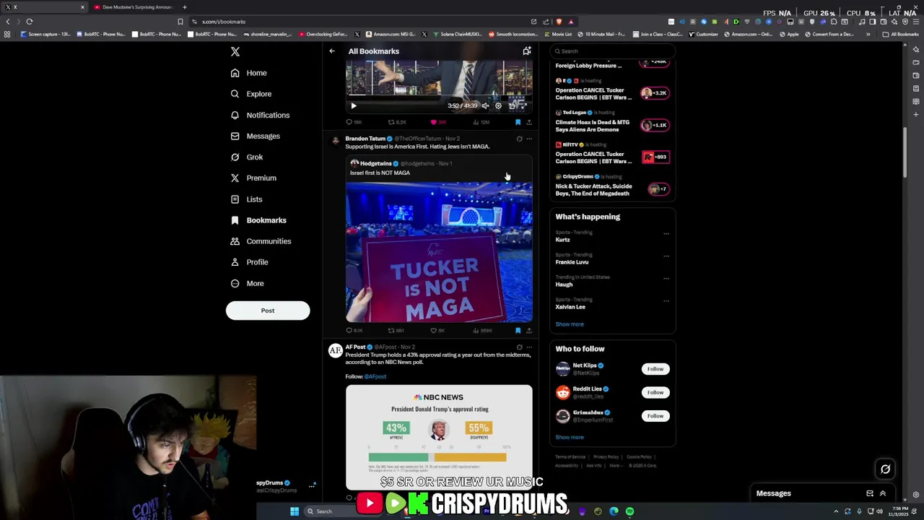924x520 pixels.
Task: Click the bookmark folder icon in the header
Action: click(x=527, y=51)
